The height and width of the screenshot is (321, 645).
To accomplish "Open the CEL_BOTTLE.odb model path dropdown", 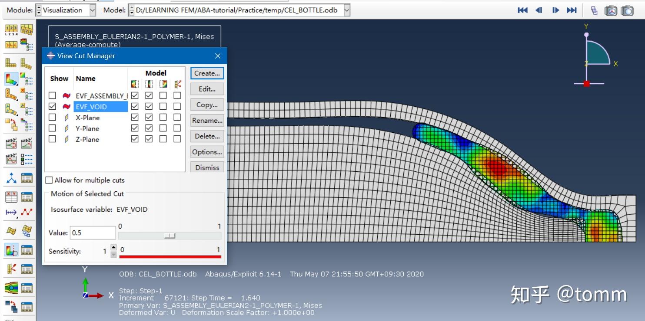I will (346, 10).
